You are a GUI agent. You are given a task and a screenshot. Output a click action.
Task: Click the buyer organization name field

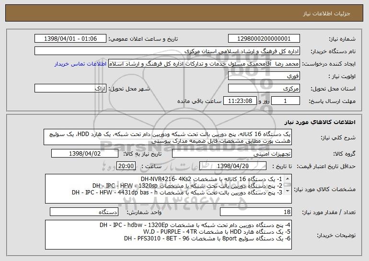click(167, 51)
